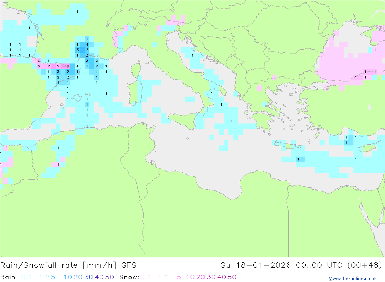
Task: Pick the rain legend value 30
Action: pyautogui.click(x=89, y=277)
